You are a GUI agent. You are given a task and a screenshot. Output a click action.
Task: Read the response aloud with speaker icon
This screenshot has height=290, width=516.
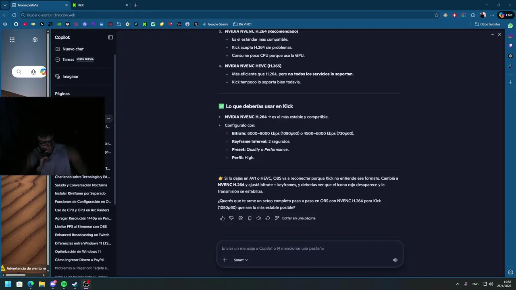click(x=258, y=218)
